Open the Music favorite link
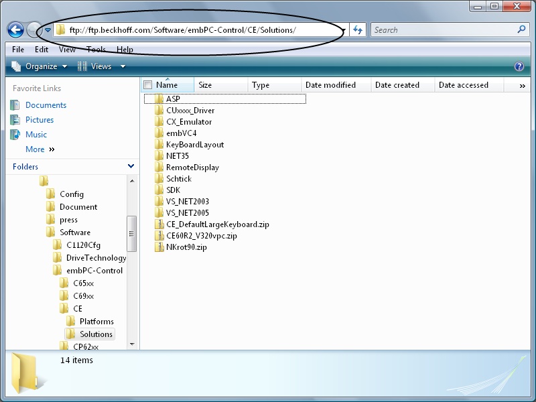 pyautogui.click(x=36, y=135)
